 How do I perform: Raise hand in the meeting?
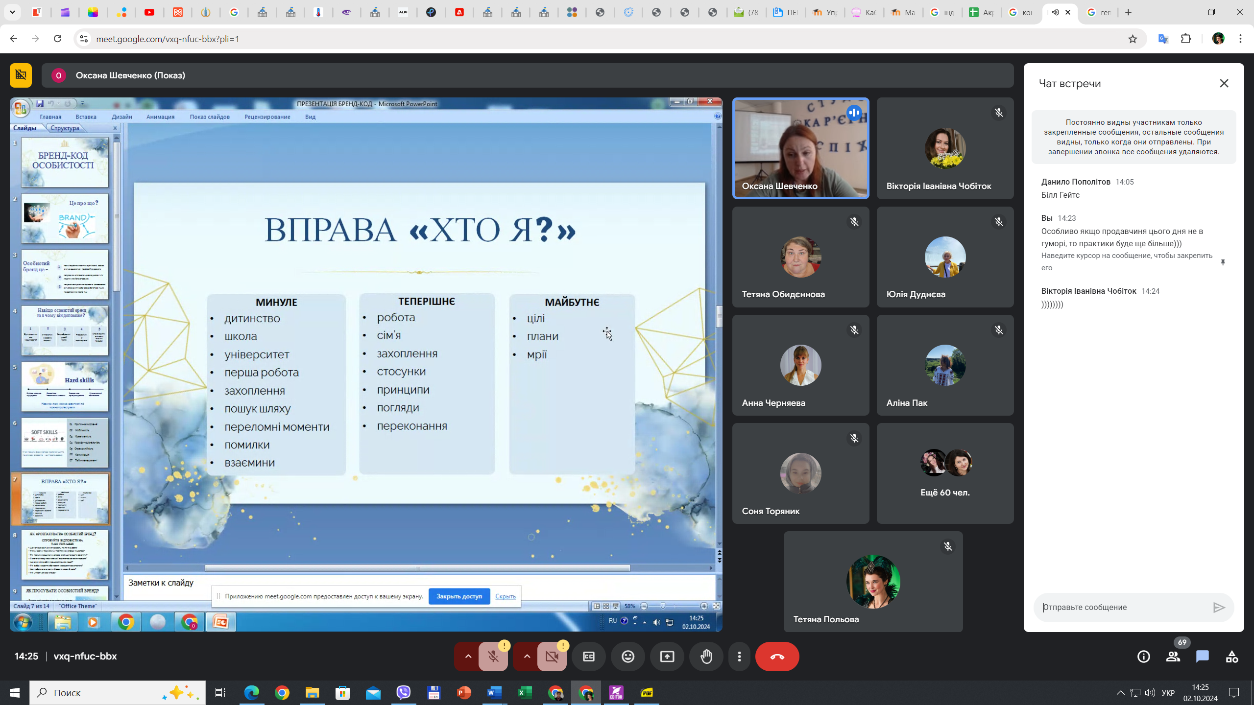click(x=706, y=657)
